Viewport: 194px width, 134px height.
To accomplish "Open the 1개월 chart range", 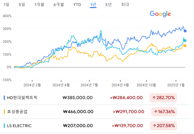I will coord(39,5).
